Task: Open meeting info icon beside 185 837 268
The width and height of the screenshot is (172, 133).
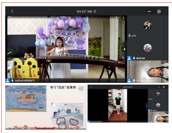Action: [x=95, y=11]
